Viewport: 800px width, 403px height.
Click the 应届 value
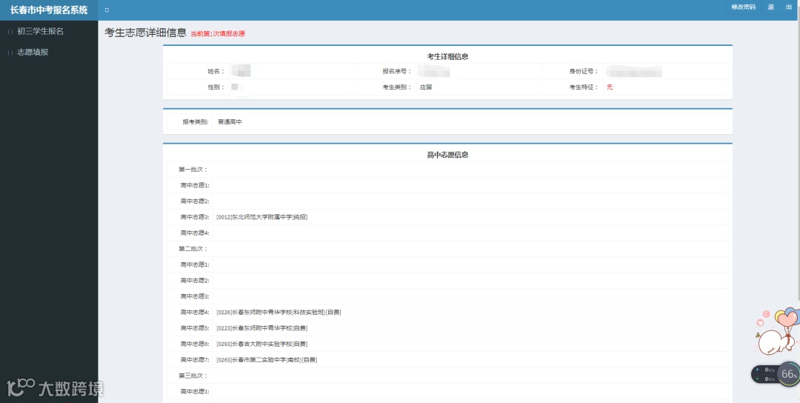426,87
